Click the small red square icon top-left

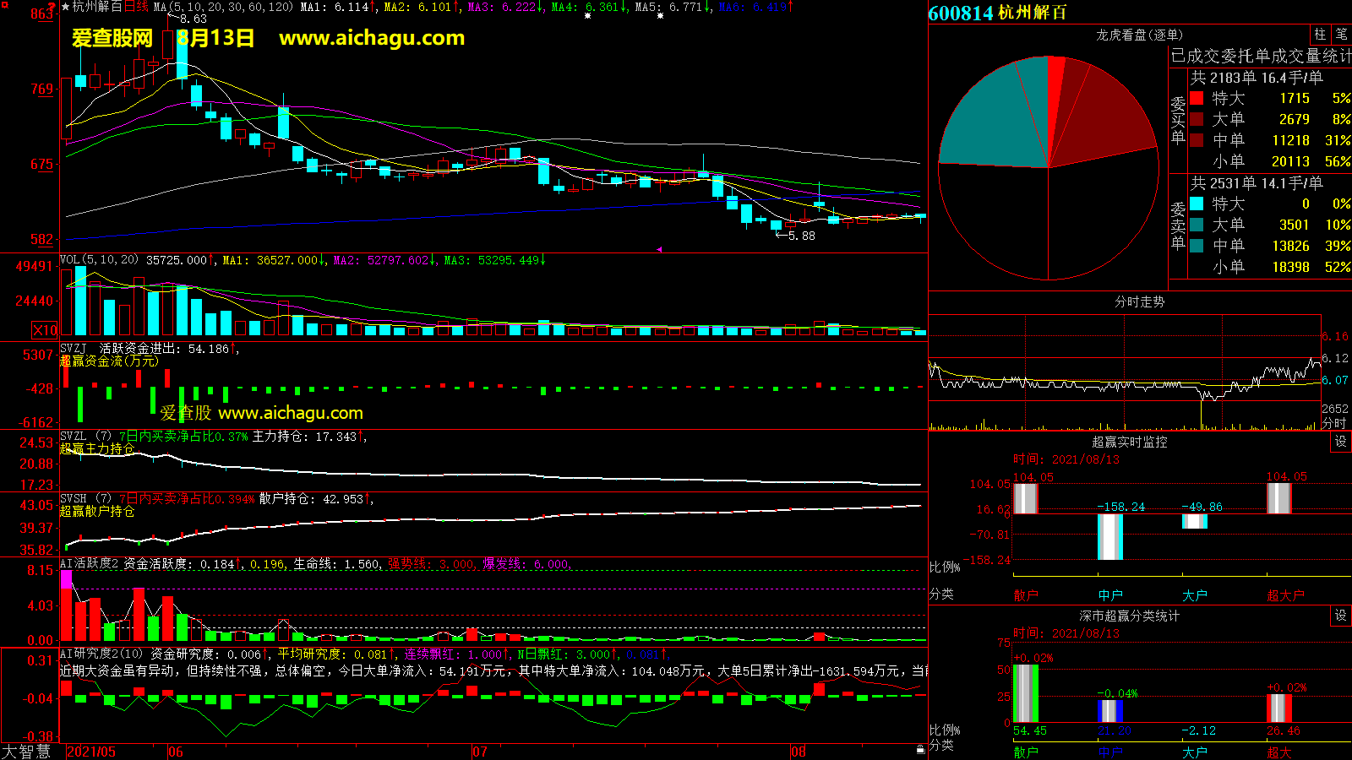pyautogui.click(x=5, y=6)
